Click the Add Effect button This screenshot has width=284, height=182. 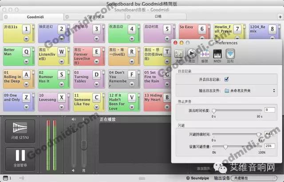coord(203,169)
